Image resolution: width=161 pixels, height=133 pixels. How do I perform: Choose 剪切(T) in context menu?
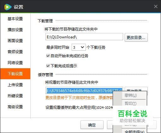[x=131, y=103]
